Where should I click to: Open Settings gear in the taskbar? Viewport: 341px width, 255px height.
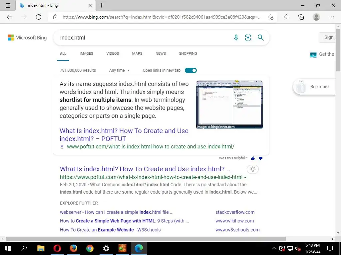(x=106, y=248)
